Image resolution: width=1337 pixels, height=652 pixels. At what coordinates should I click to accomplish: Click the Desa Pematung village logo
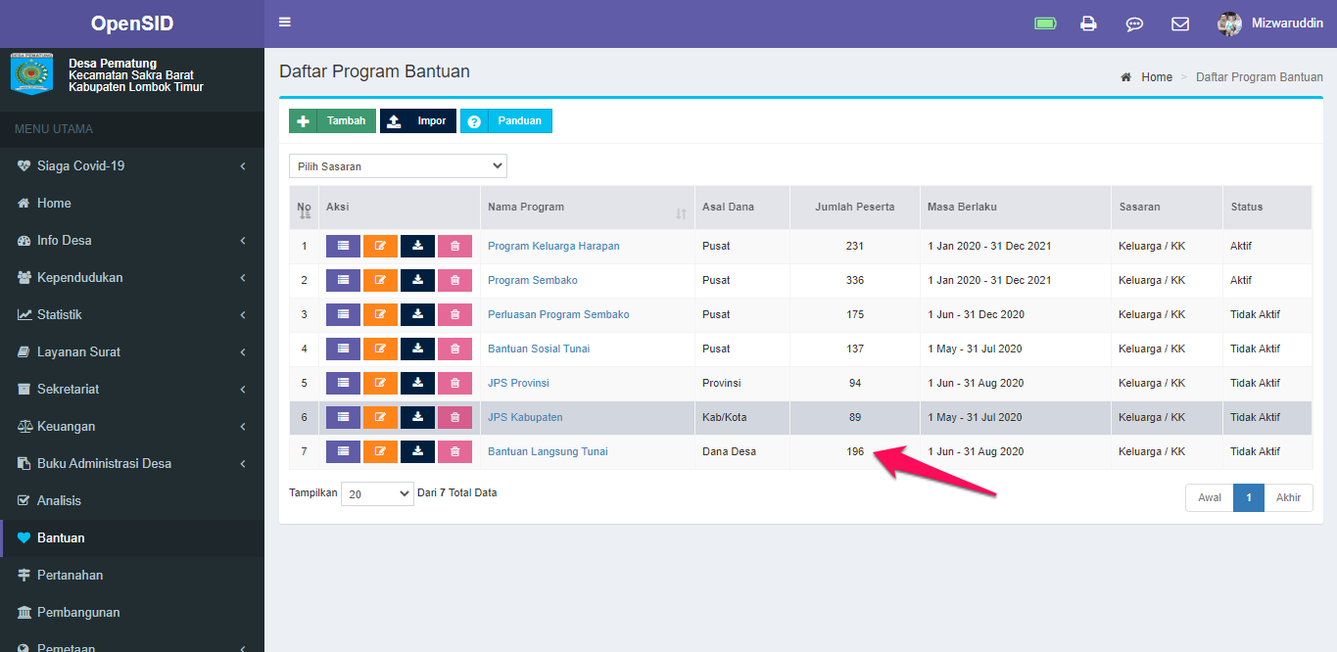pyautogui.click(x=31, y=74)
